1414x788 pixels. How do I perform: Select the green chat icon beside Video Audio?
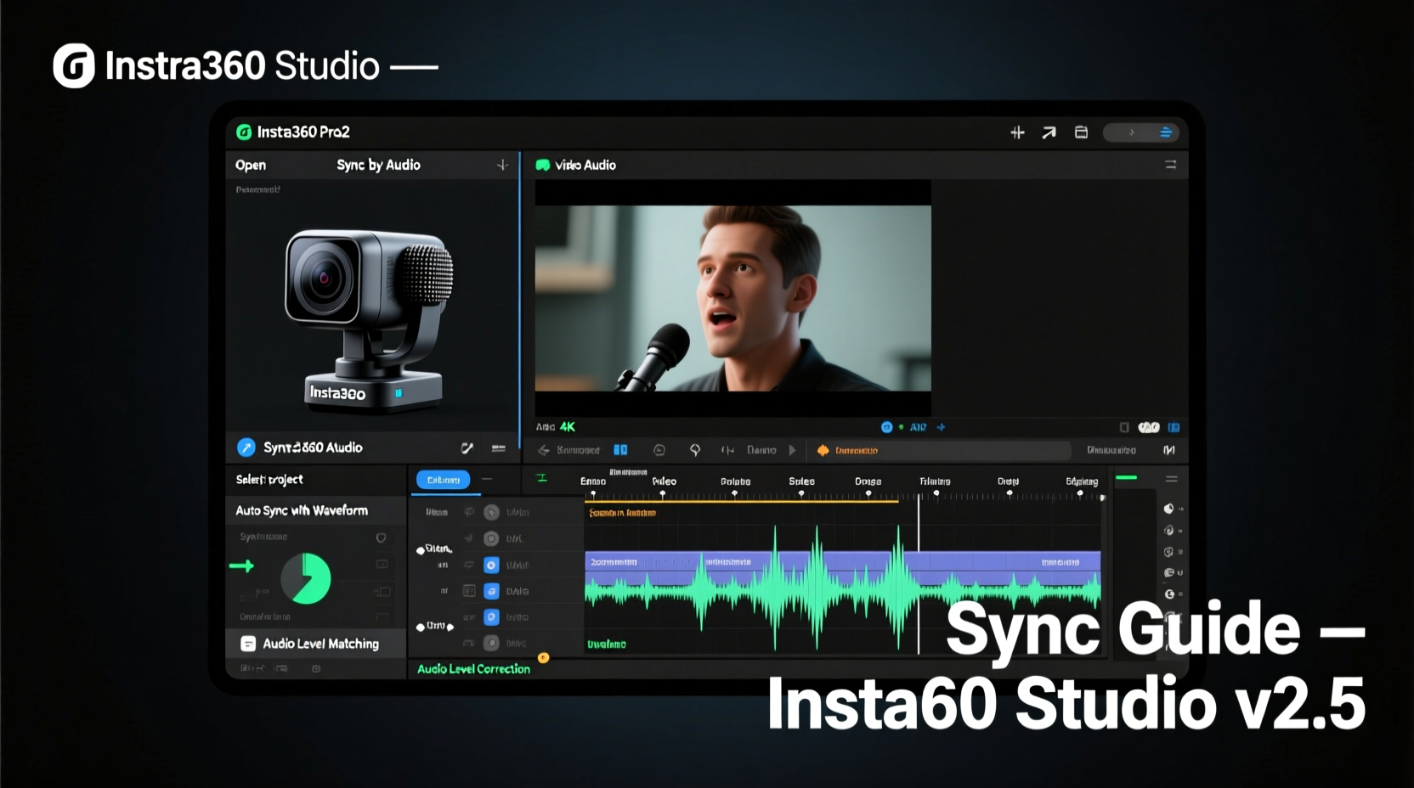coord(542,165)
